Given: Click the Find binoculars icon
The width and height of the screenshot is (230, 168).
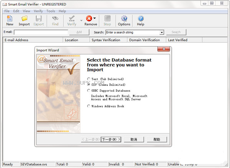Looking at the screenshot, I should (55, 18).
